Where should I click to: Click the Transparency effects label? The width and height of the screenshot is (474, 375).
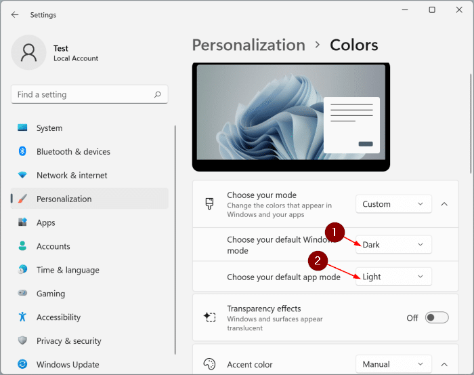264,309
